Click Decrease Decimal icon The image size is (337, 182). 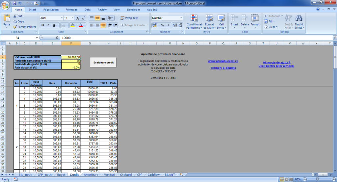click(x=180, y=25)
